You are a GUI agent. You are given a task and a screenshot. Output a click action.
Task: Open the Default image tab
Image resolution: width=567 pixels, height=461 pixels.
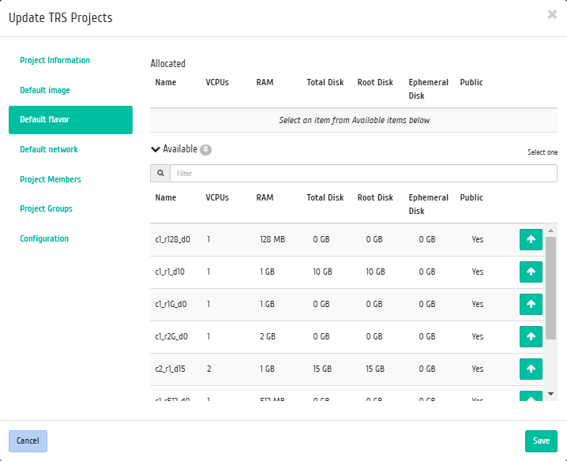pos(45,91)
